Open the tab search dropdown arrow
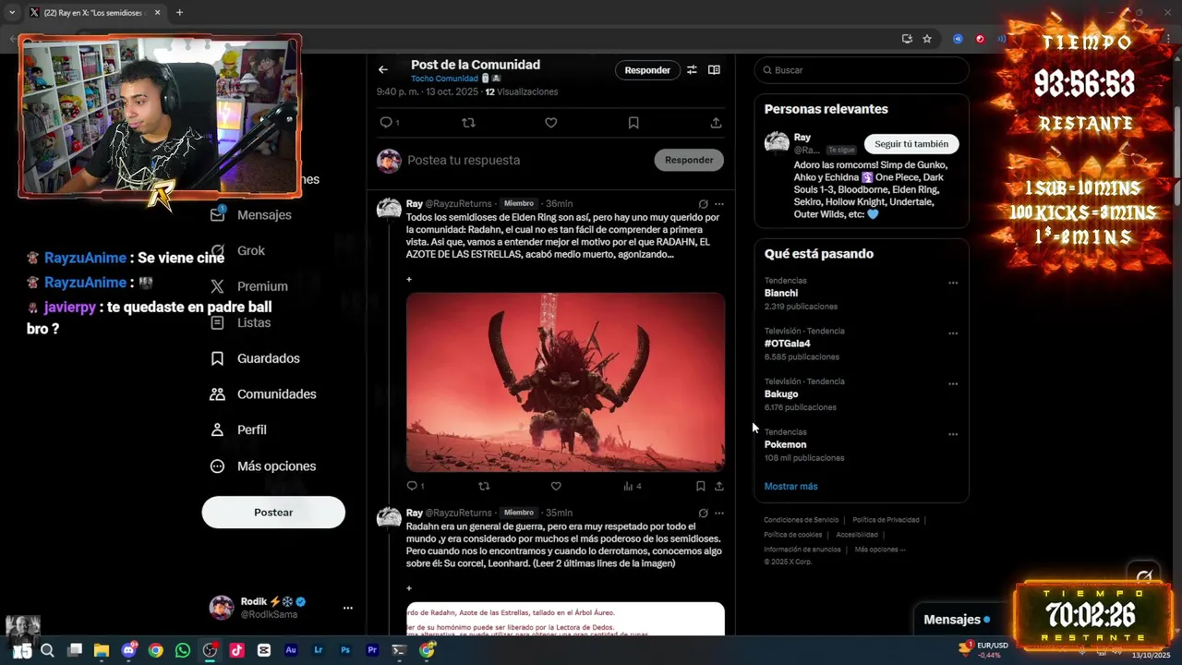This screenshot has height=665, width=1182. point(12,13)
